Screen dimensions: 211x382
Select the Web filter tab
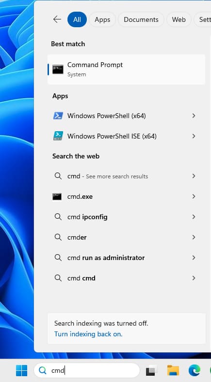tap(179, 19)
